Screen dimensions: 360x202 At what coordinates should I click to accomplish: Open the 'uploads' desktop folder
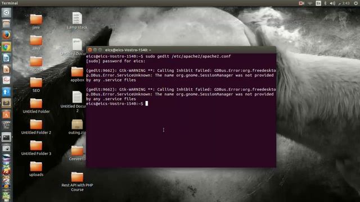pyautogui.click(x=36, y=169)
